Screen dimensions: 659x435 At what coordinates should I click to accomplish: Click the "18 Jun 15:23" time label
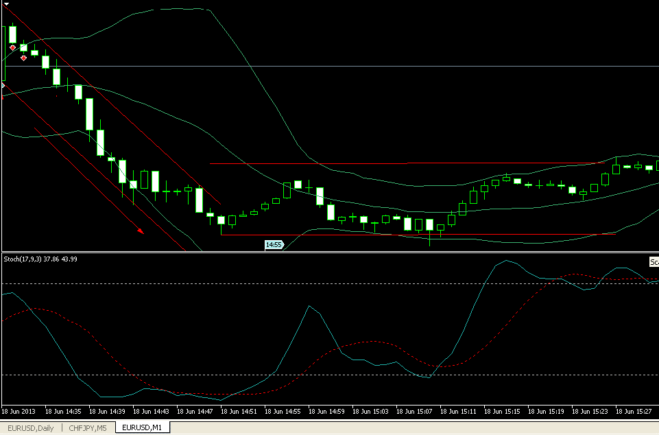click(x=590, y=411)
